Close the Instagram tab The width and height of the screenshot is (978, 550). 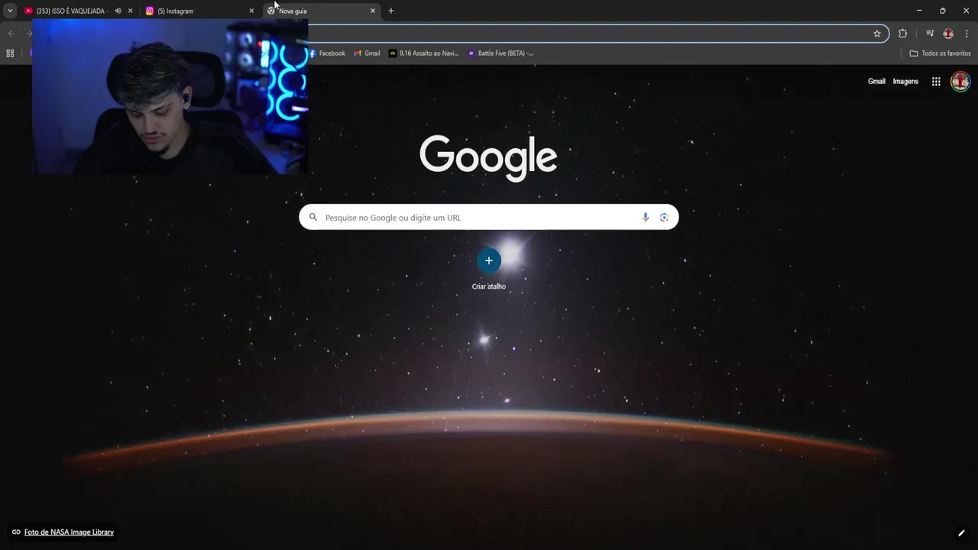point(251,11)
